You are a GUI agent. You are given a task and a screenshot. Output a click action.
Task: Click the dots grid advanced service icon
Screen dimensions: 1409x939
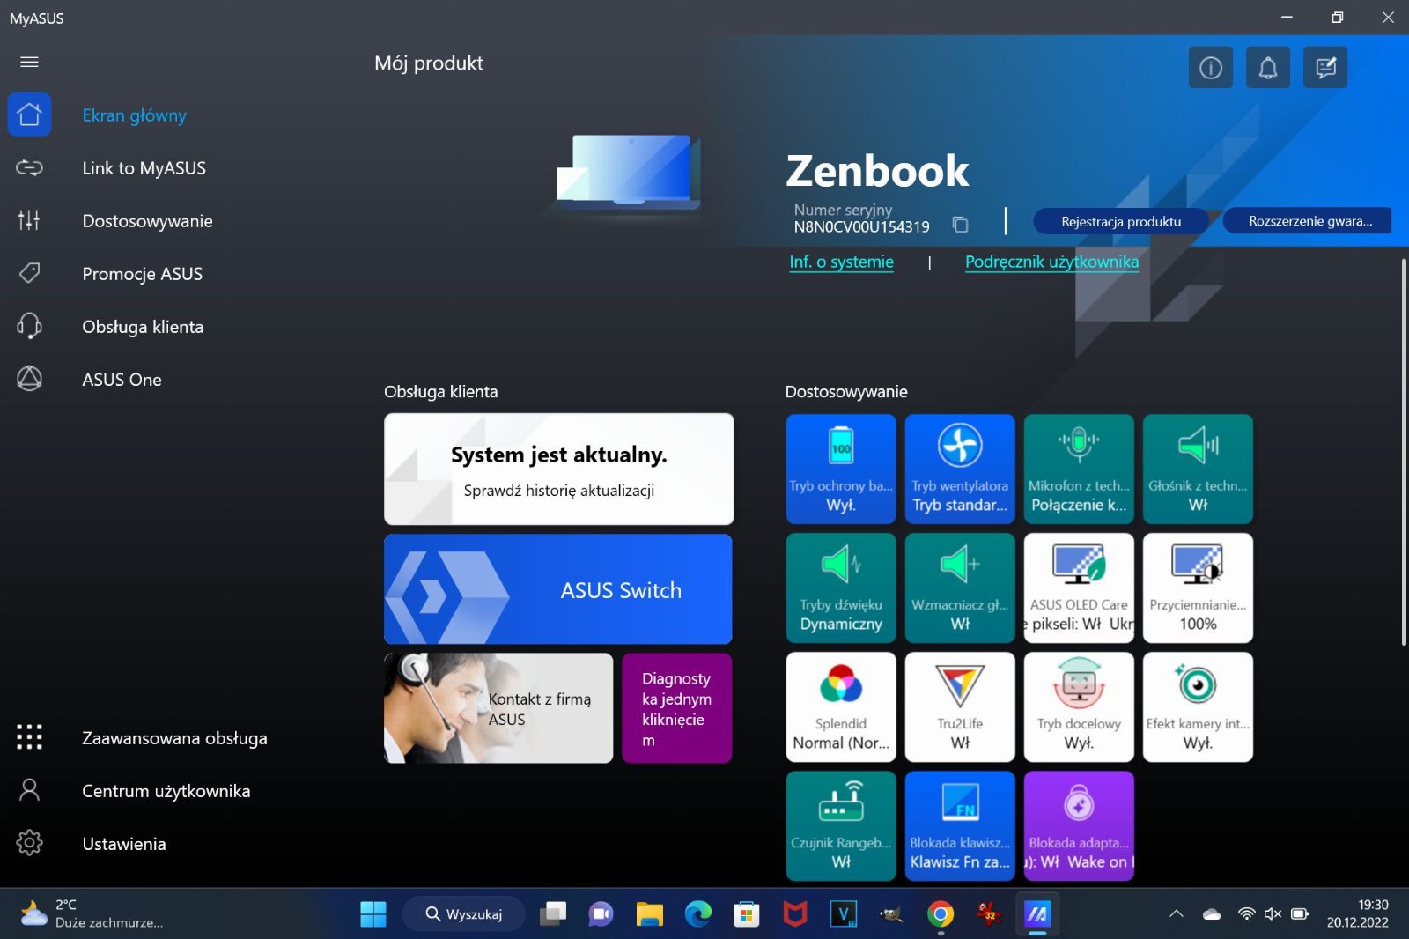pos(29,737)
